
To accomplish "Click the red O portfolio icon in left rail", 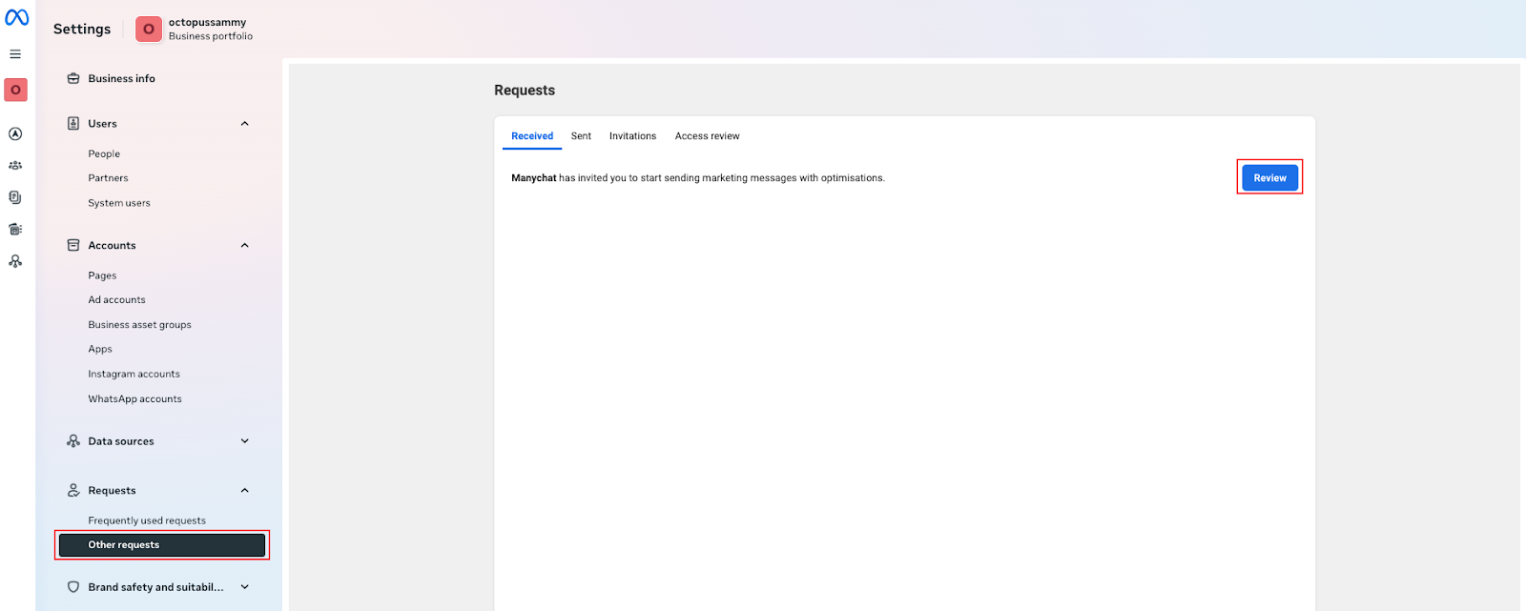I will click(x=15, y=90).
